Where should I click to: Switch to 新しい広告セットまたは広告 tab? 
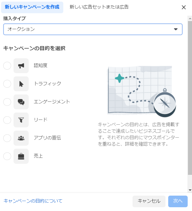pyautogui.click(x=99, y=7)
